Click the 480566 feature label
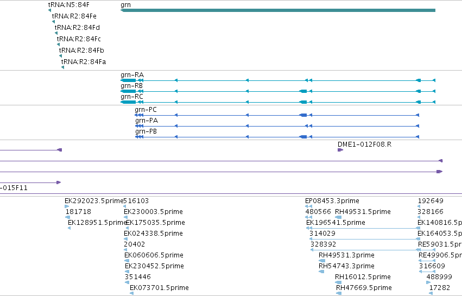The image size is (462, 296). [318, 212]
